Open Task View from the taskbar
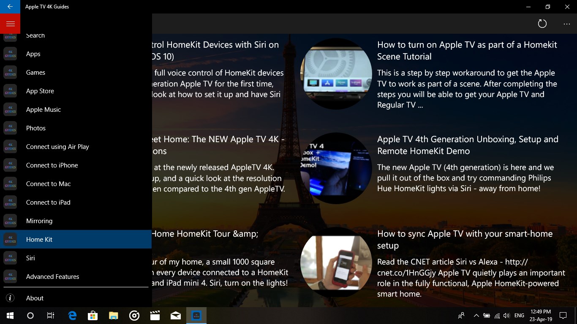This screenshot has width=577, height=324. tap(51, 316)
